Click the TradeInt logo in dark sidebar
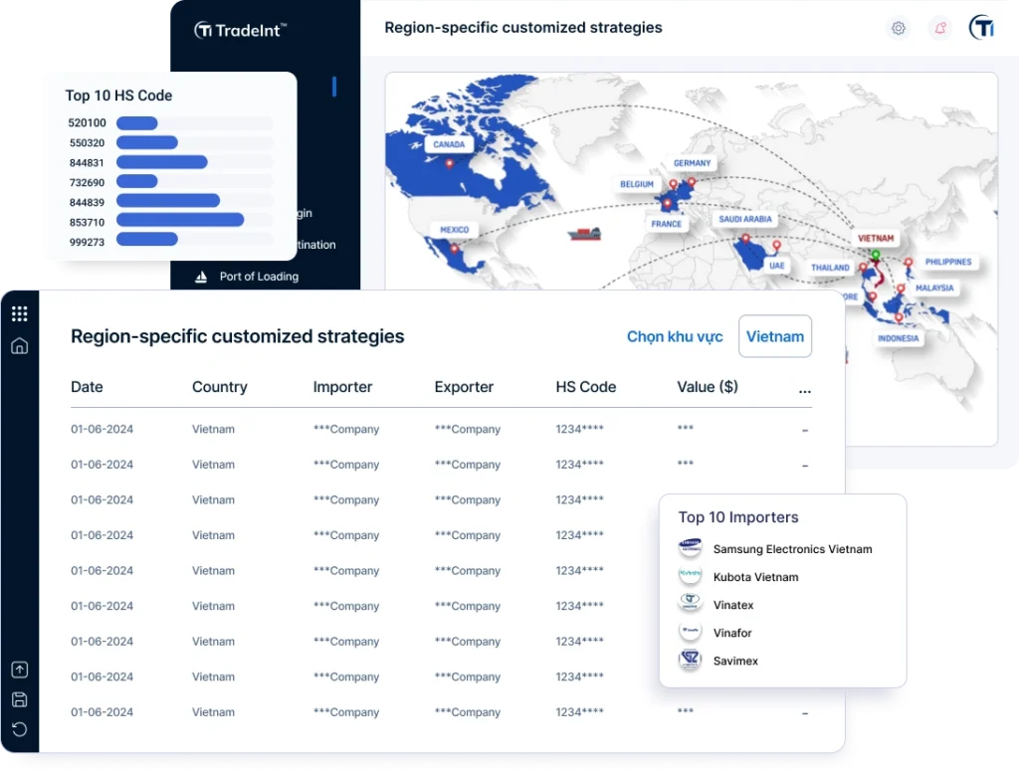This screenshot has width=1019, height=772. (241, 30)
